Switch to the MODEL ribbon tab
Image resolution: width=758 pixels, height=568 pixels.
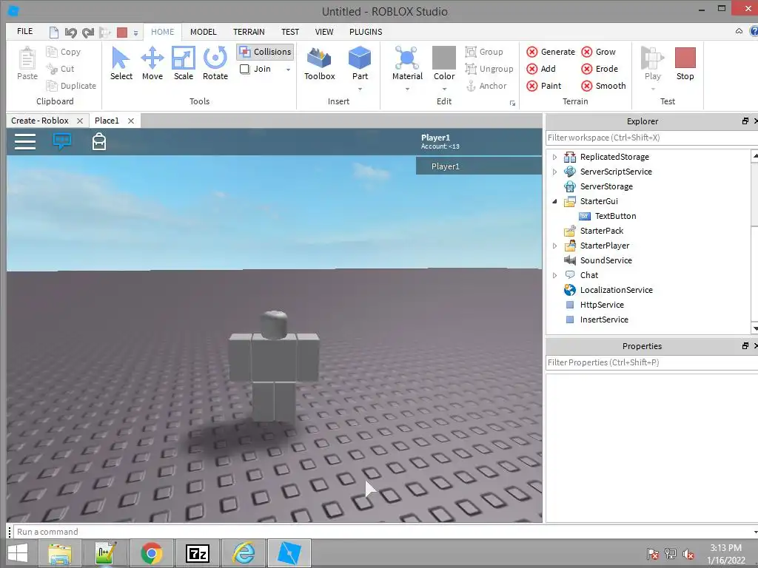203,32
